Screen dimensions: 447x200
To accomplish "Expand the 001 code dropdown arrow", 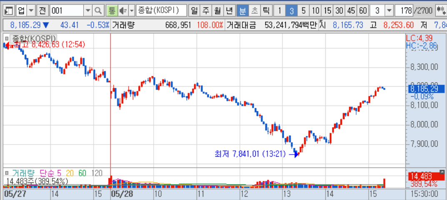I will click(x=88, y=11).
